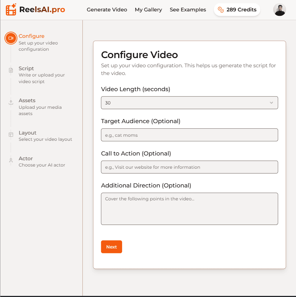Viewport: 296px width, 297px height.
Task: Open Generate Video from the top menu
Action: [x=107, y=10]
